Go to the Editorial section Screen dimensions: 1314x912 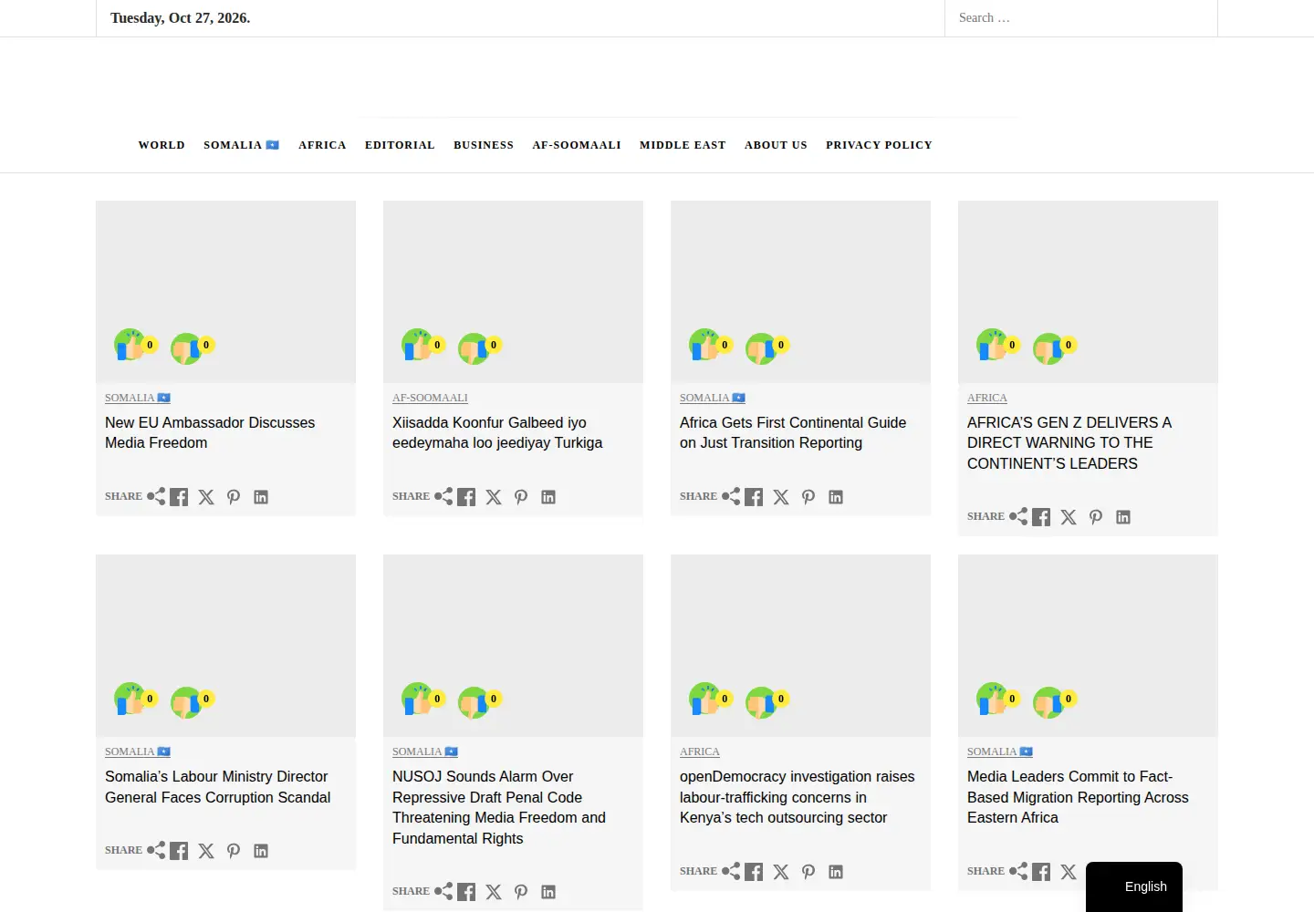[400, 145]
